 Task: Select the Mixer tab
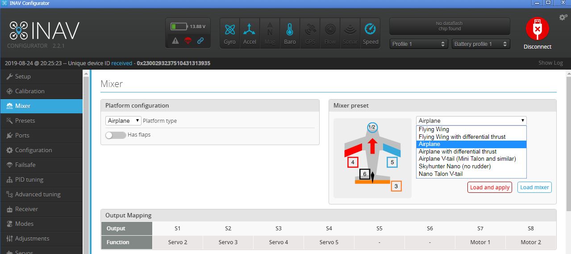[42, 106]
